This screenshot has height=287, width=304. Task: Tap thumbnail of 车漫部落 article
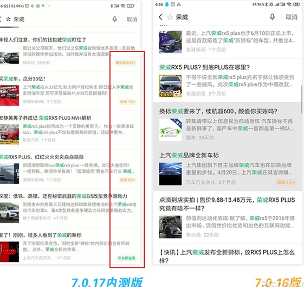tap(170, 86)
